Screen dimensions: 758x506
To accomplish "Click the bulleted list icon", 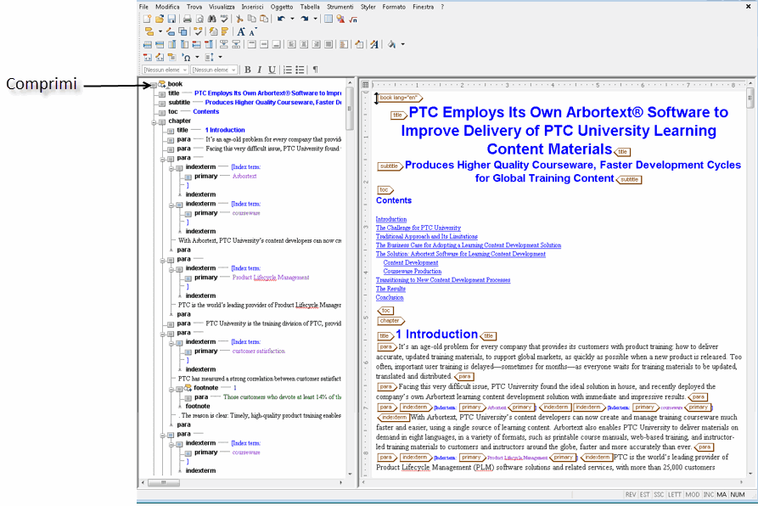I will coord(300,70).
